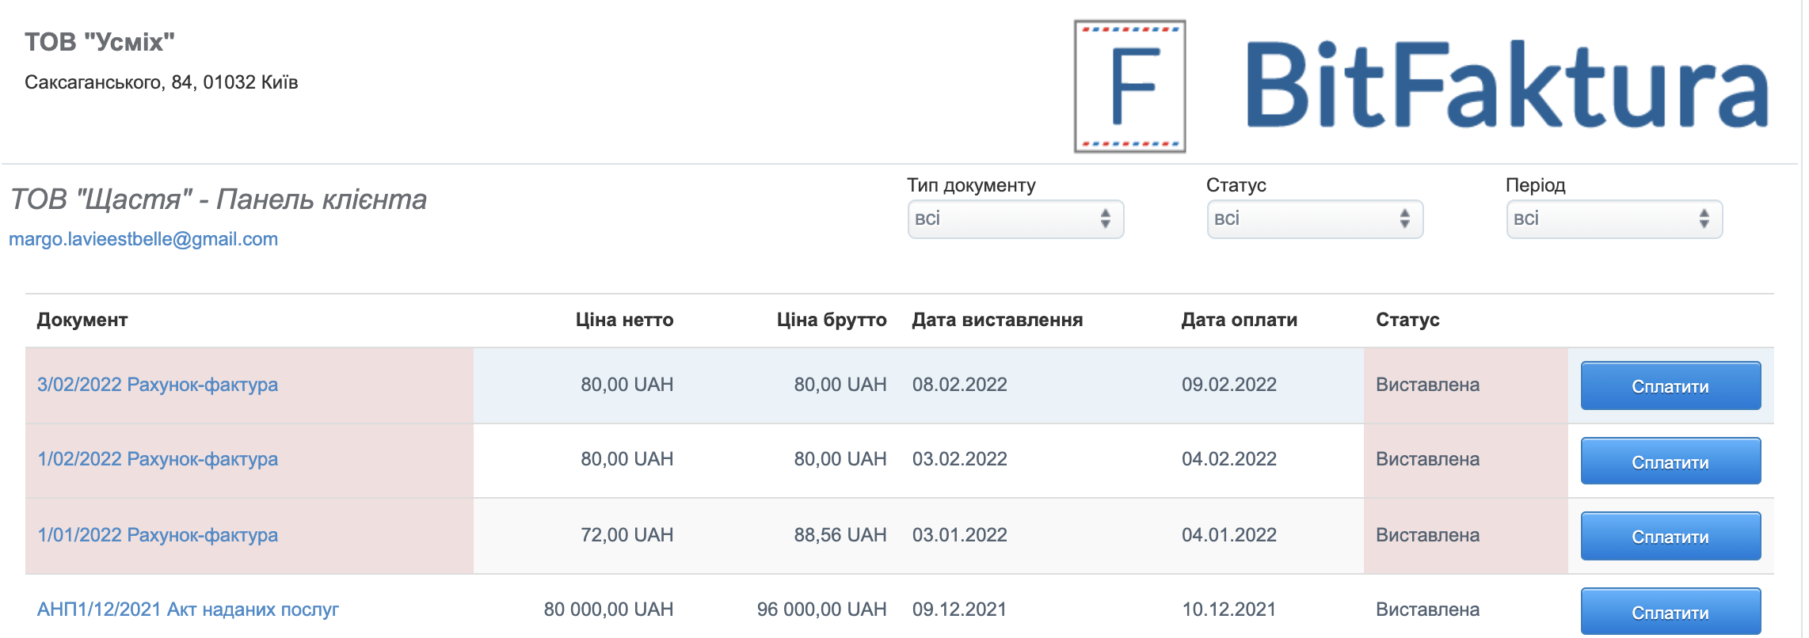Click heading ТОВ "Щастя" - Панель клієнта

219,199
